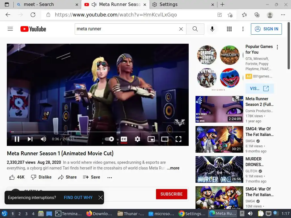Toggle the autoplay switch
This screenshot has height=218, width=291.
click(x=109, y=139)
